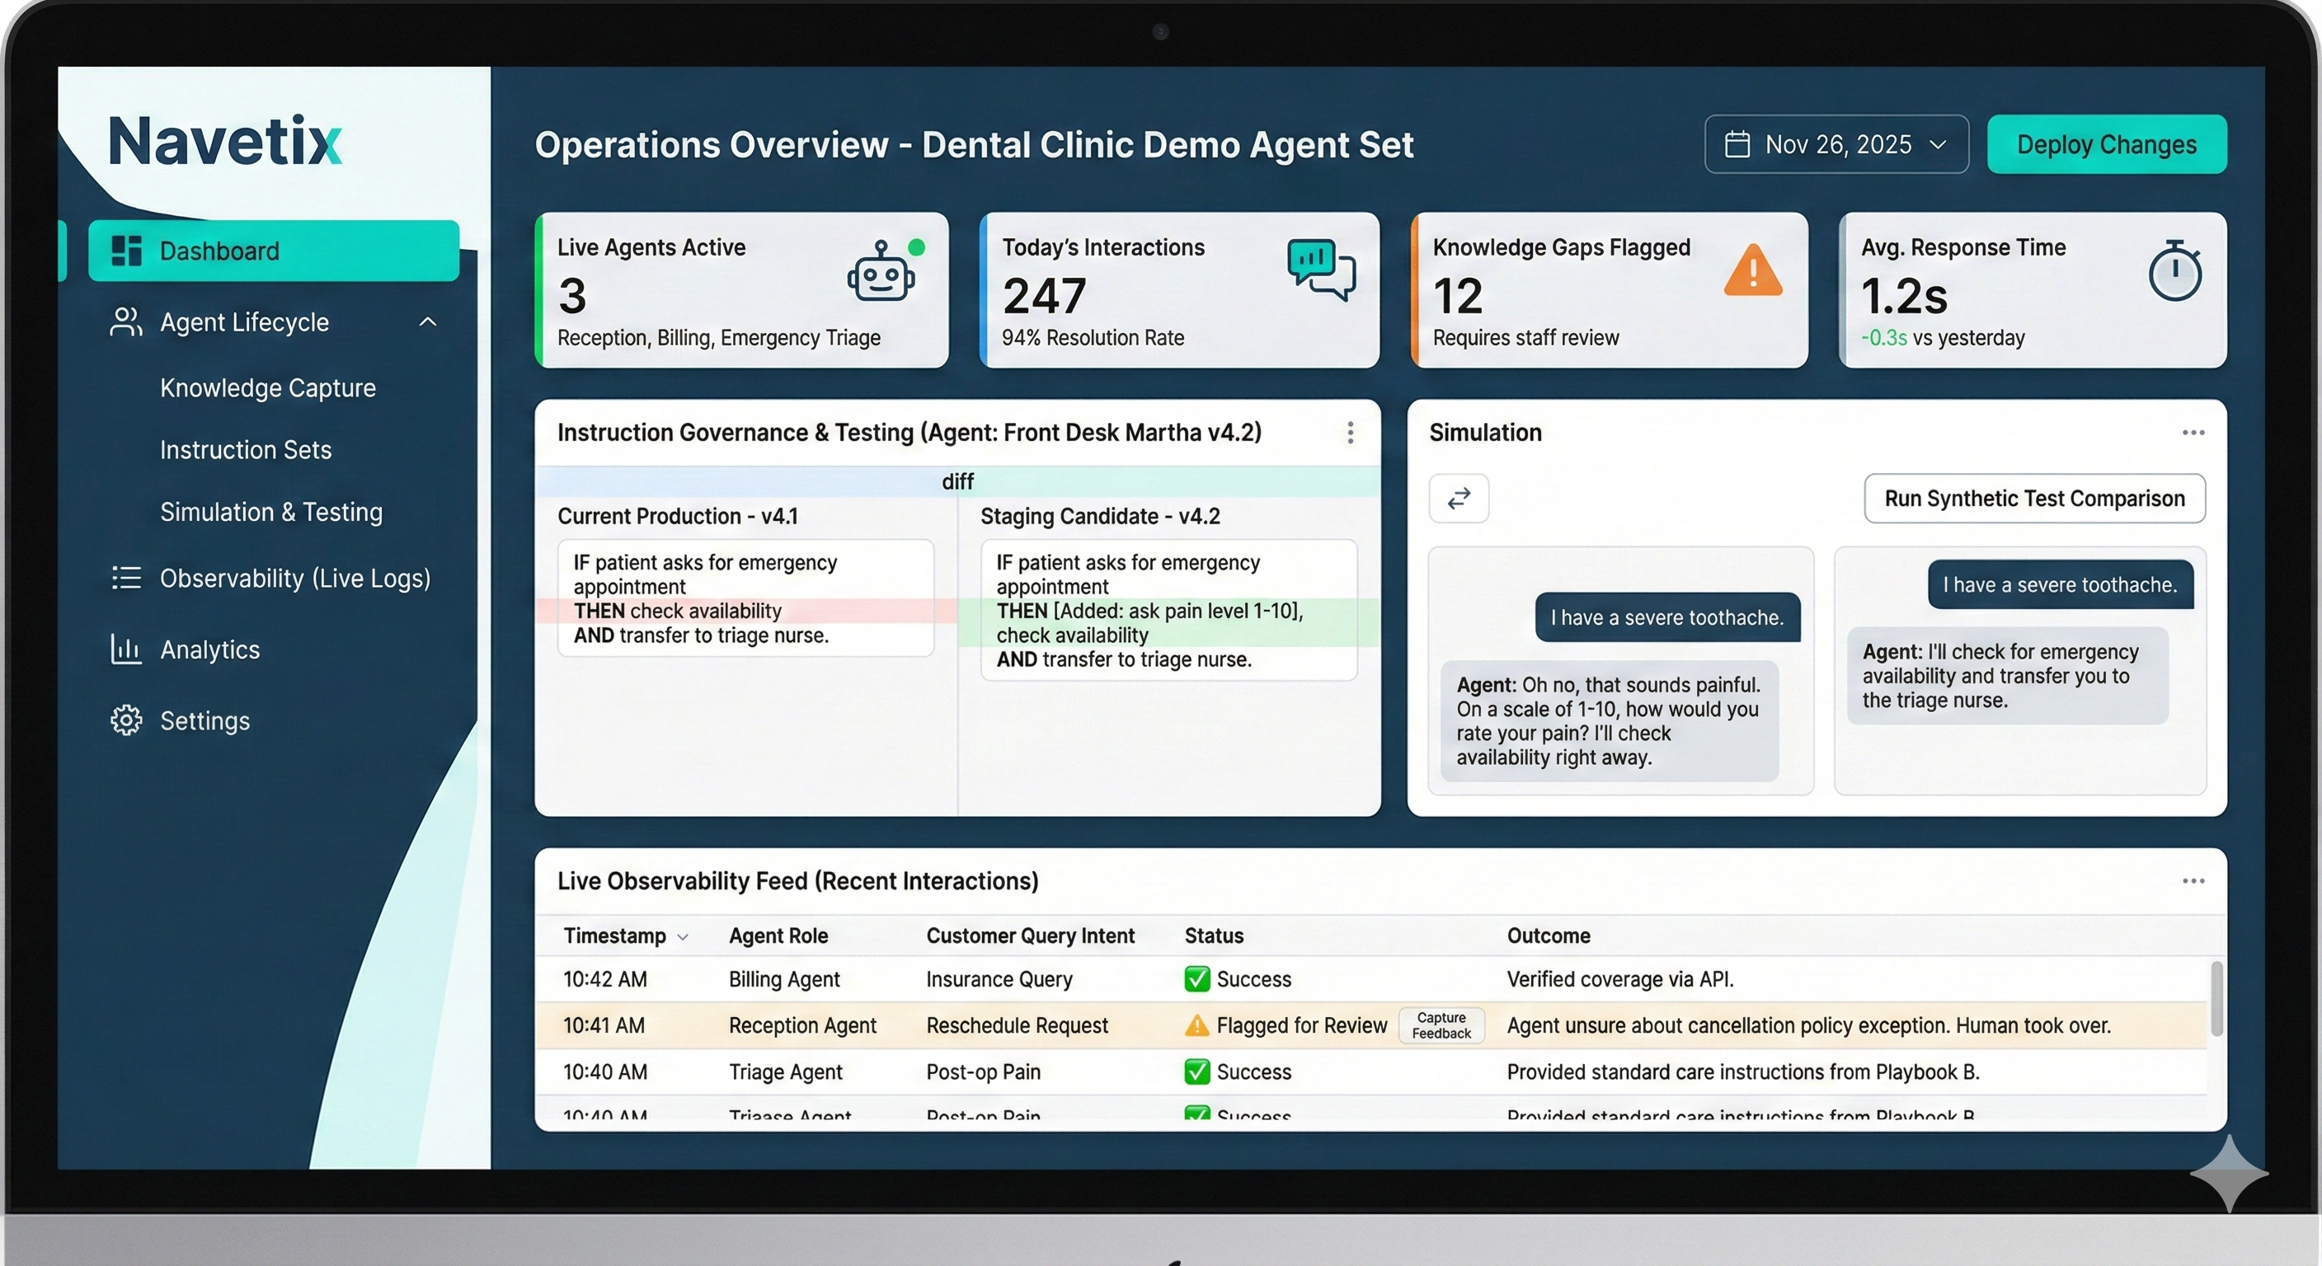
Task: Click the Deploy Changes button
Action: point(2108,144)
